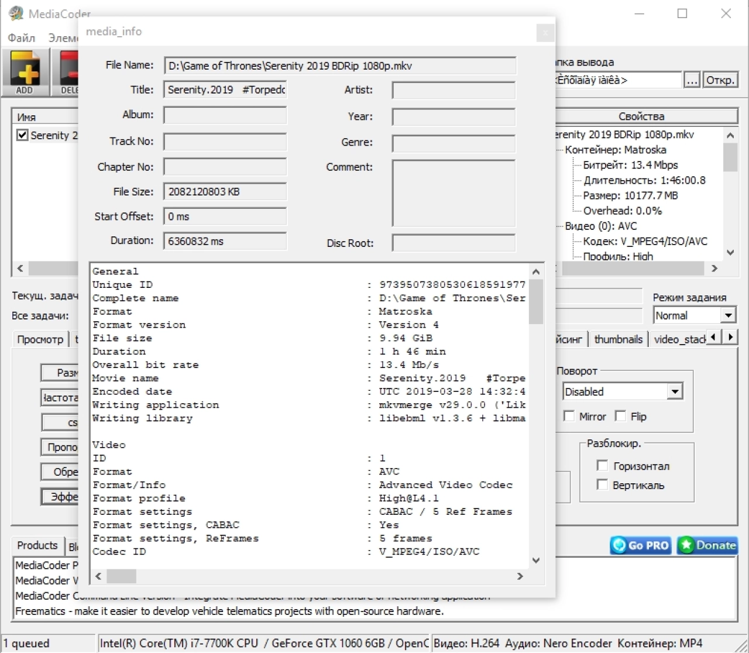Click the Эффе button in main window
749x653 pixels.
[x=60, y=497]
